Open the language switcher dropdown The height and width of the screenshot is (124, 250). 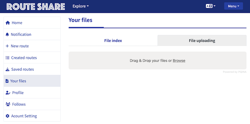[x=211, y=6]
